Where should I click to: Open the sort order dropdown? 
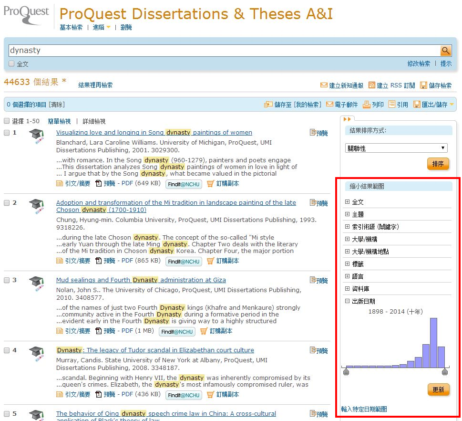(396, 148)
